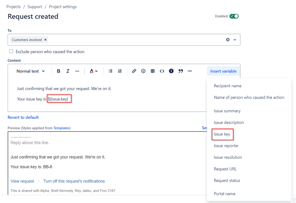Open the text color chevron menu

[x=96, y=71]
